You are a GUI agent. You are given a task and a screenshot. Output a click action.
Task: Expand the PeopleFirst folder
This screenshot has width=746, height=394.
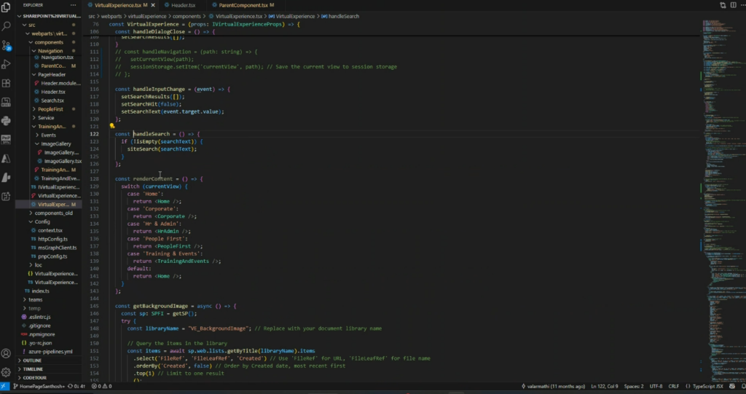(50, 109)
